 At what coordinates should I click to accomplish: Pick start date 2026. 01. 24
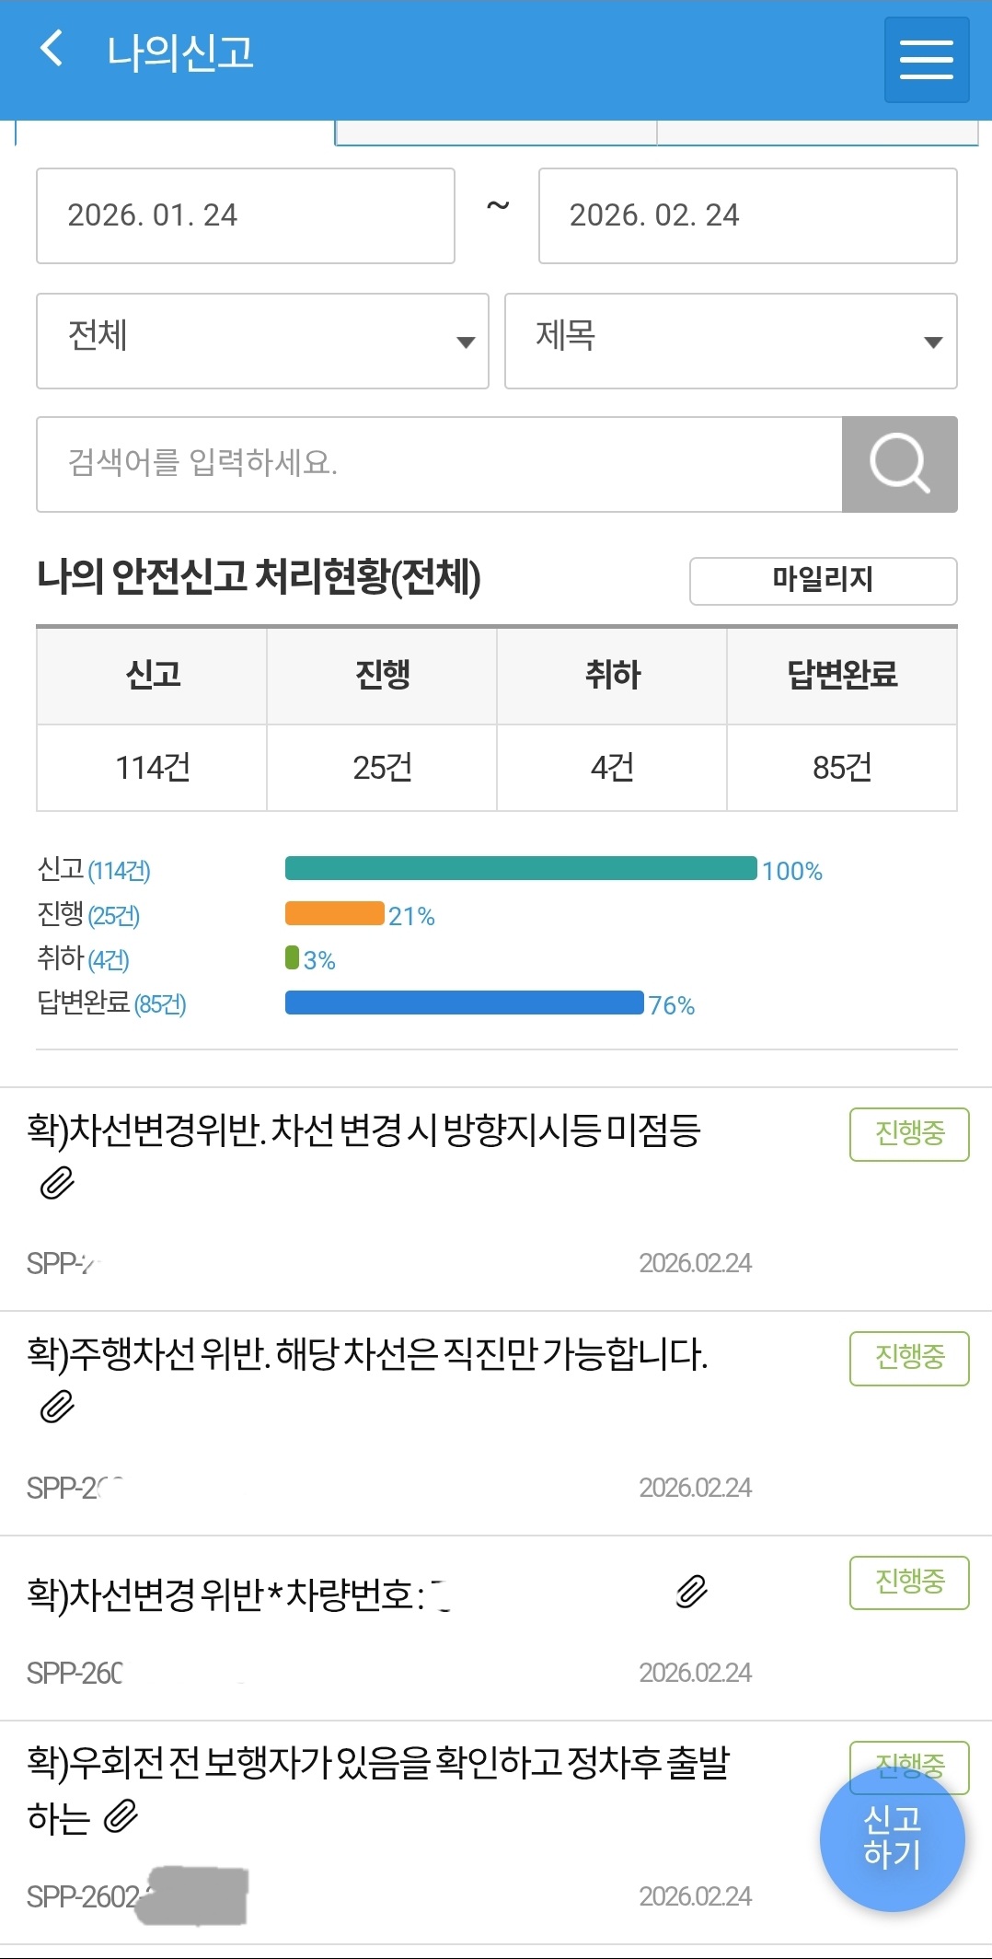pos(245,215)
